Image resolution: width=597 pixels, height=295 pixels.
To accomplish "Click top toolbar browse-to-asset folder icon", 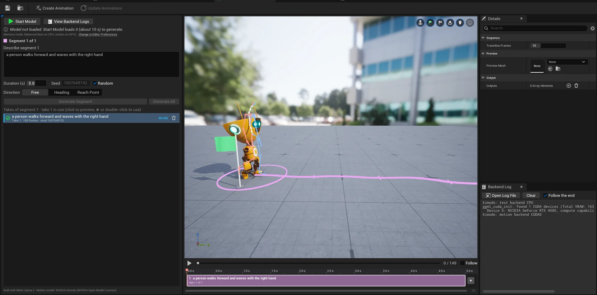I will tap(20, 8).
